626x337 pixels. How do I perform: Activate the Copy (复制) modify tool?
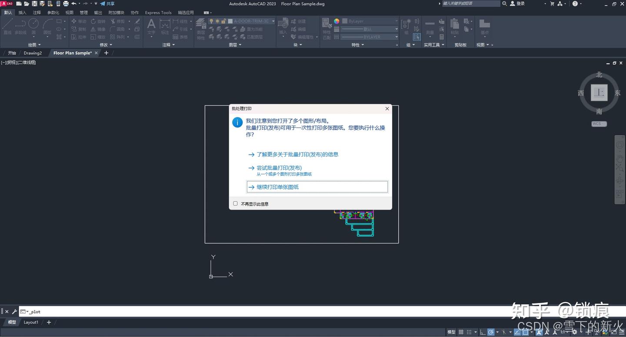tap(81, 29)
